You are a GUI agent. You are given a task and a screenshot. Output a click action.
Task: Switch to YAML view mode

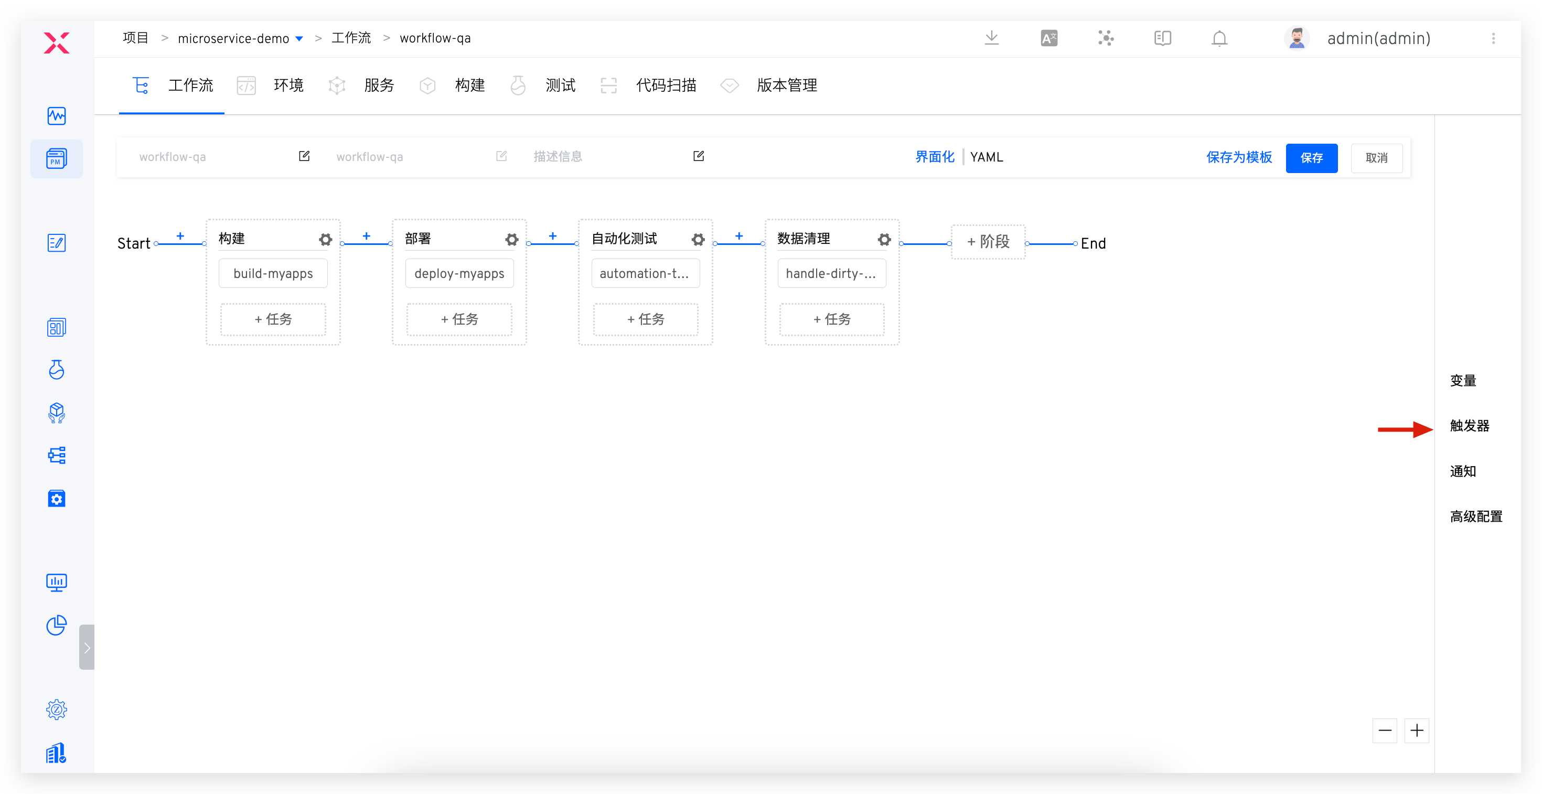pyautogui.click(x=987, y=157)
